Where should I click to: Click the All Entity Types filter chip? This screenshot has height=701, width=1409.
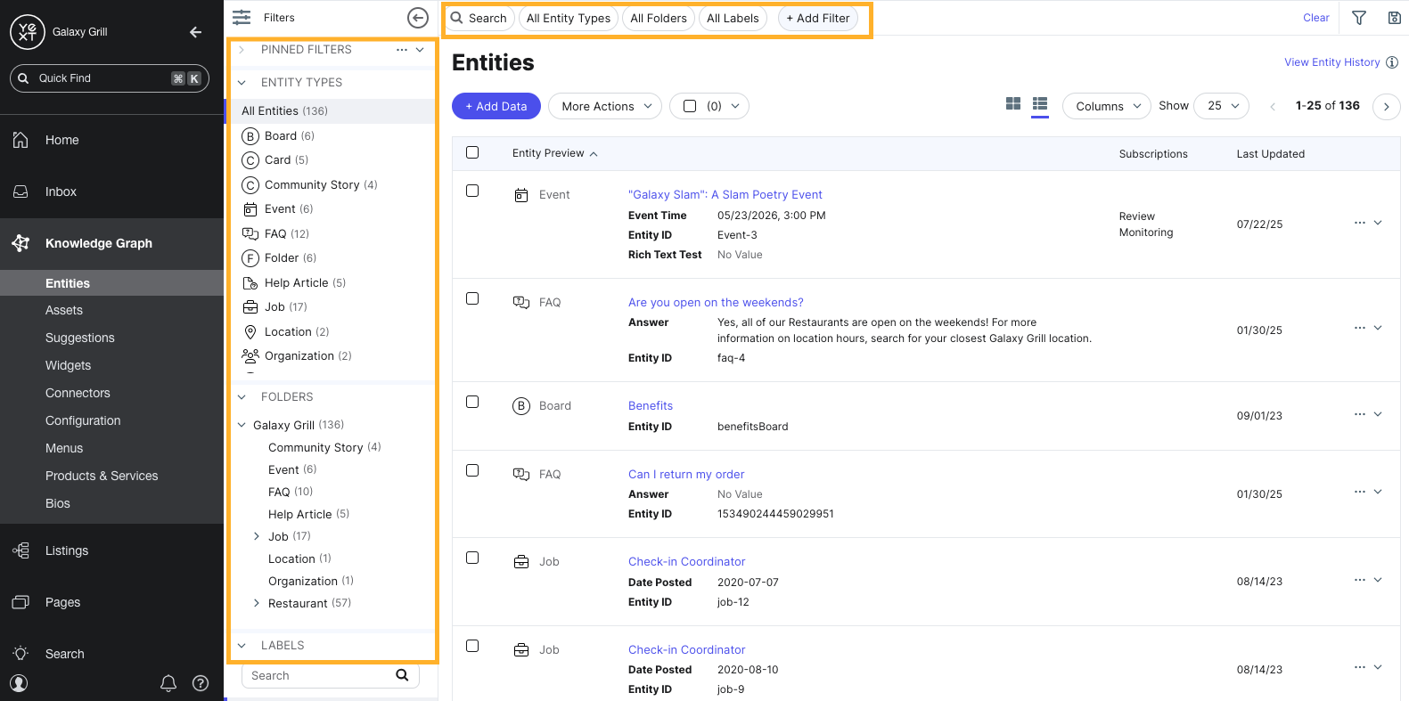(569, 18)
